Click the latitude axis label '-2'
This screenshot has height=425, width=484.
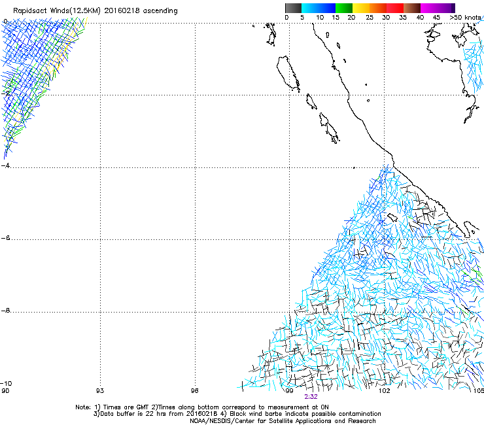(5, 93)
